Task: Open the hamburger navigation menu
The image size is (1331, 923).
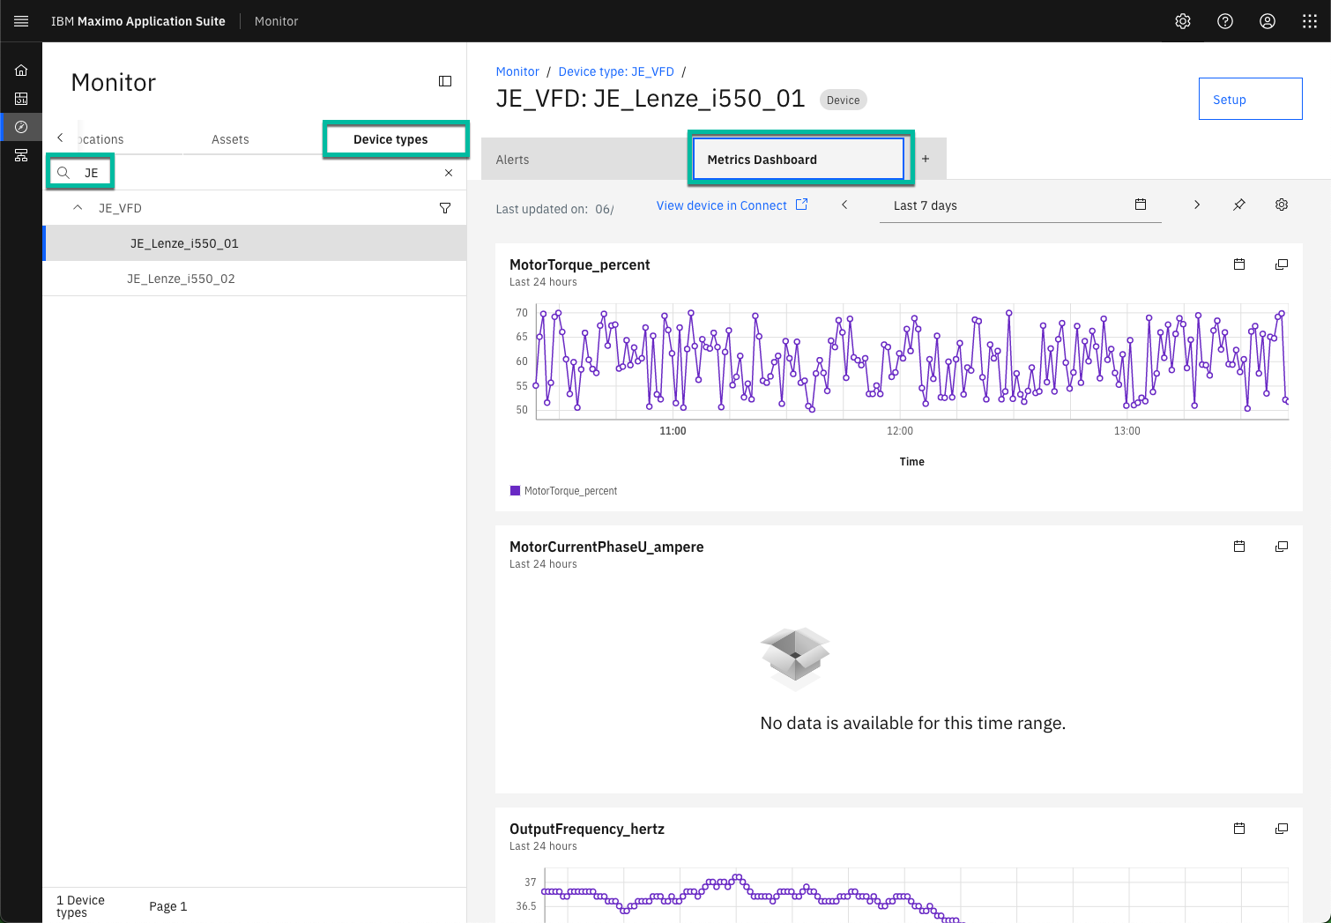Action: pyautogui.click(x=21, y=21)
